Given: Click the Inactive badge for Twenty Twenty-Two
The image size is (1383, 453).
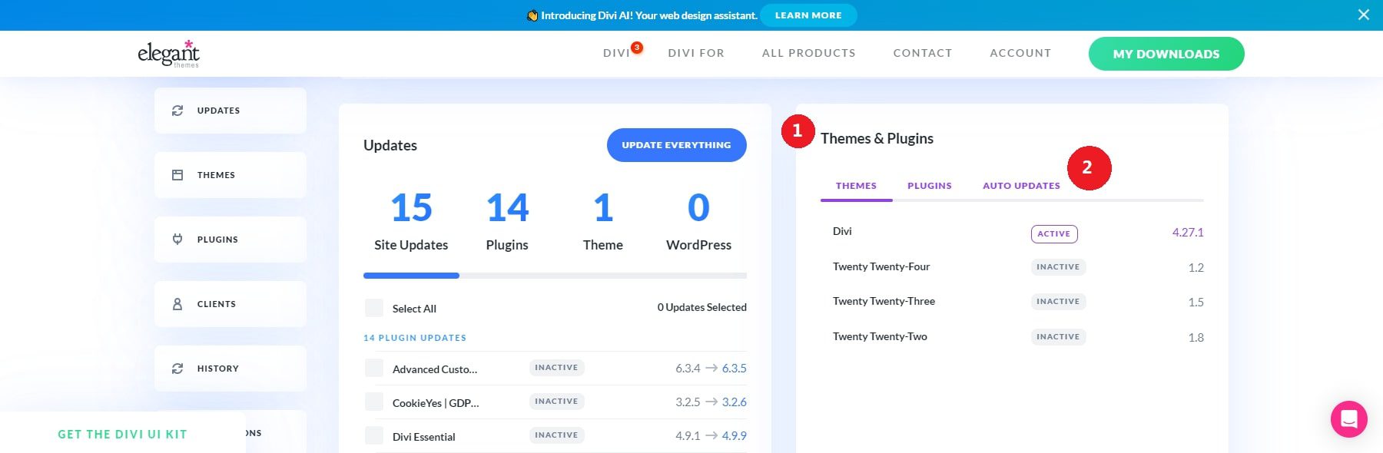Looking at the screenshot, I should (1058, 337).
